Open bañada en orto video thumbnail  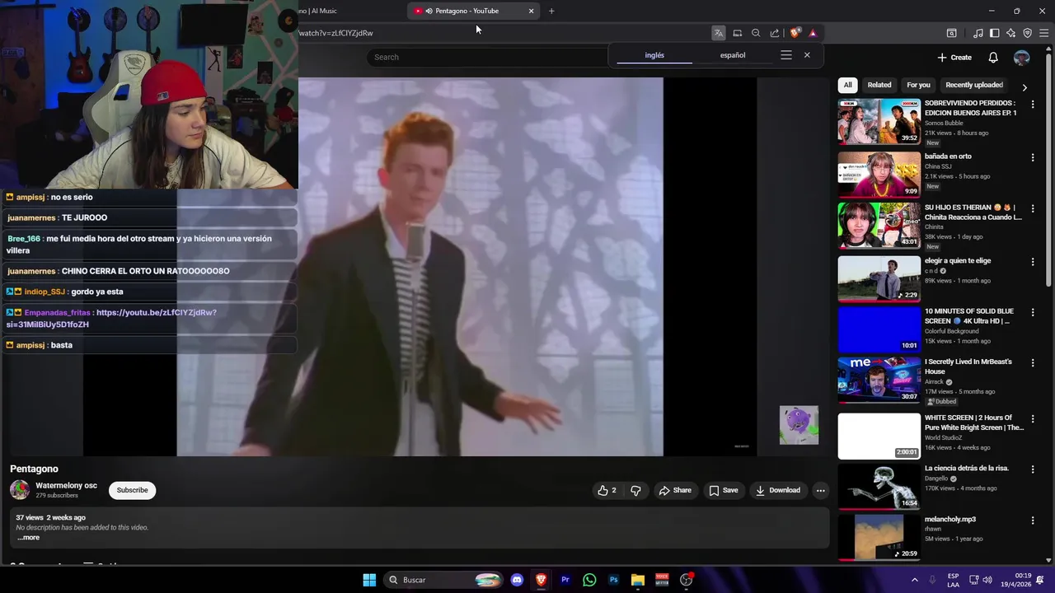click(879, 174)
